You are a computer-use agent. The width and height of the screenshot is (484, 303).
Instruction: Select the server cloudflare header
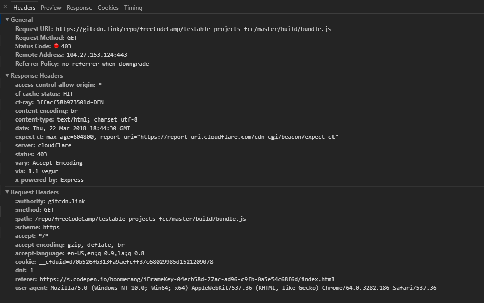[54, 145]
